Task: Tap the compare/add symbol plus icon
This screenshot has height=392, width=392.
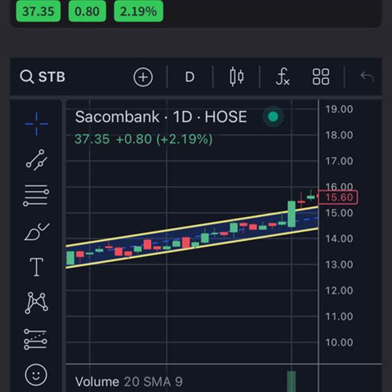Action: [x=143, y=77]
